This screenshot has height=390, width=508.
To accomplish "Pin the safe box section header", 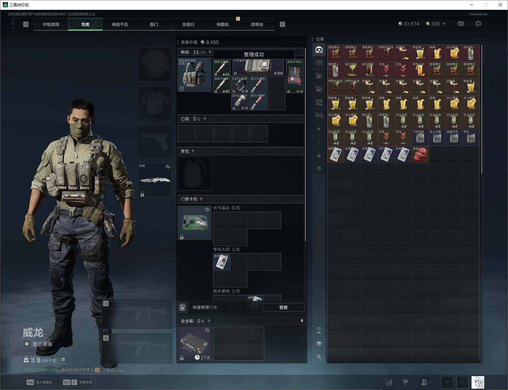I will tap(302, 321).
